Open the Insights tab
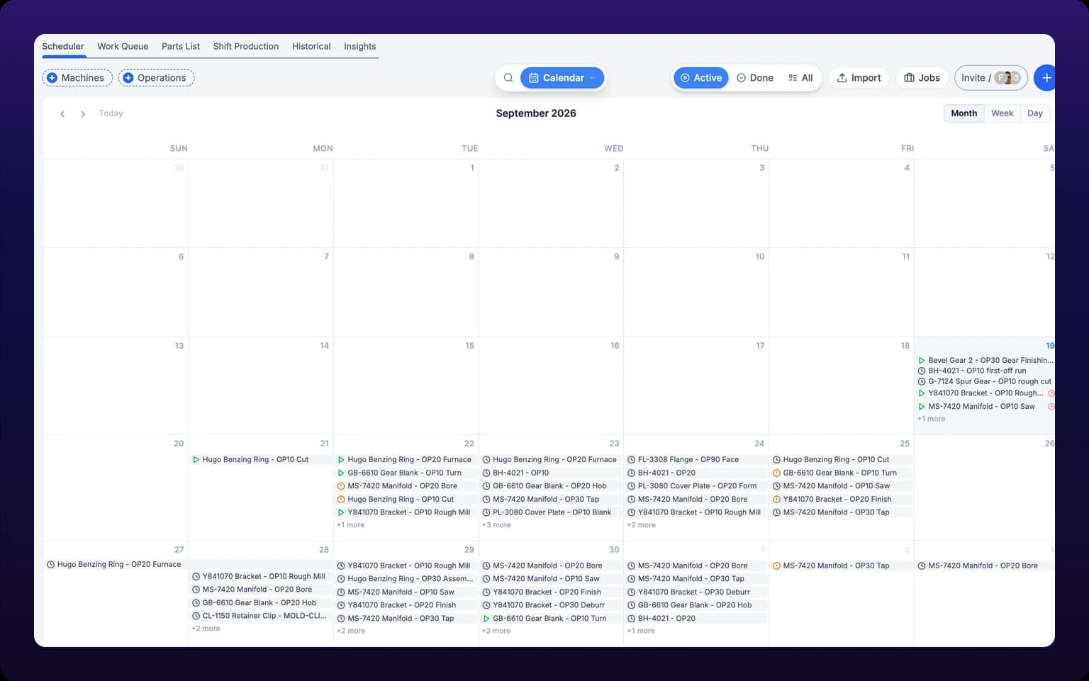Viewport: 1089px width, 681px height. [x=360, y=46]
